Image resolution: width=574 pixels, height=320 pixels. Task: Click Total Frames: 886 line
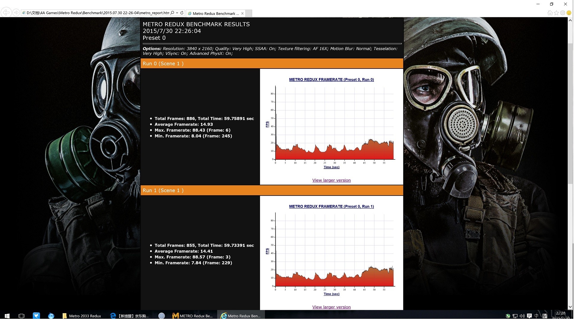(204, 119)
